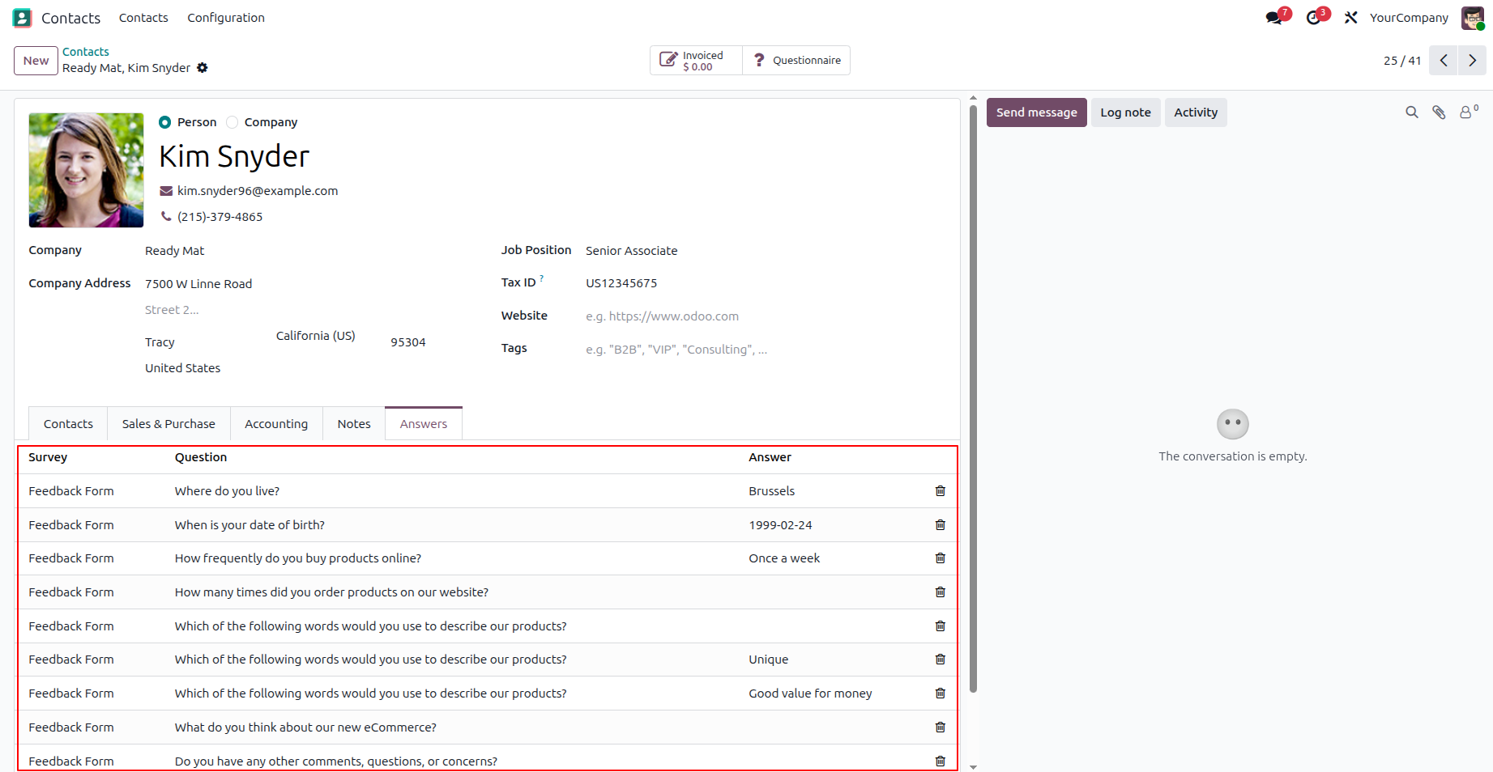Open the Configuration menu
The width and height of the screenshot is (1493, 772).
pyautogui.click(x=226, y=18)
